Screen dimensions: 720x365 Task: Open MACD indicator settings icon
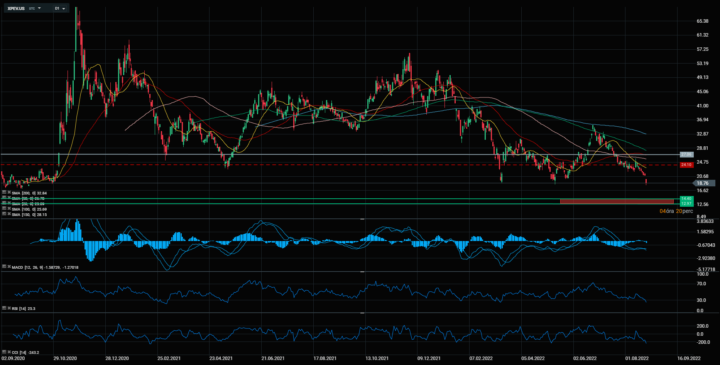(x=4, y=266)
